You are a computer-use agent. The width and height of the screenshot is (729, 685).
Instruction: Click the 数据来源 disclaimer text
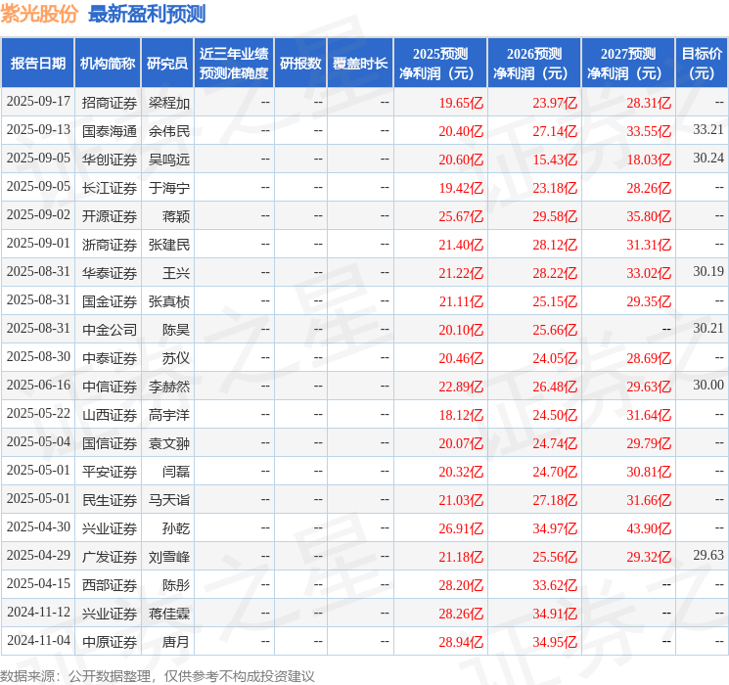pos(158,676)
